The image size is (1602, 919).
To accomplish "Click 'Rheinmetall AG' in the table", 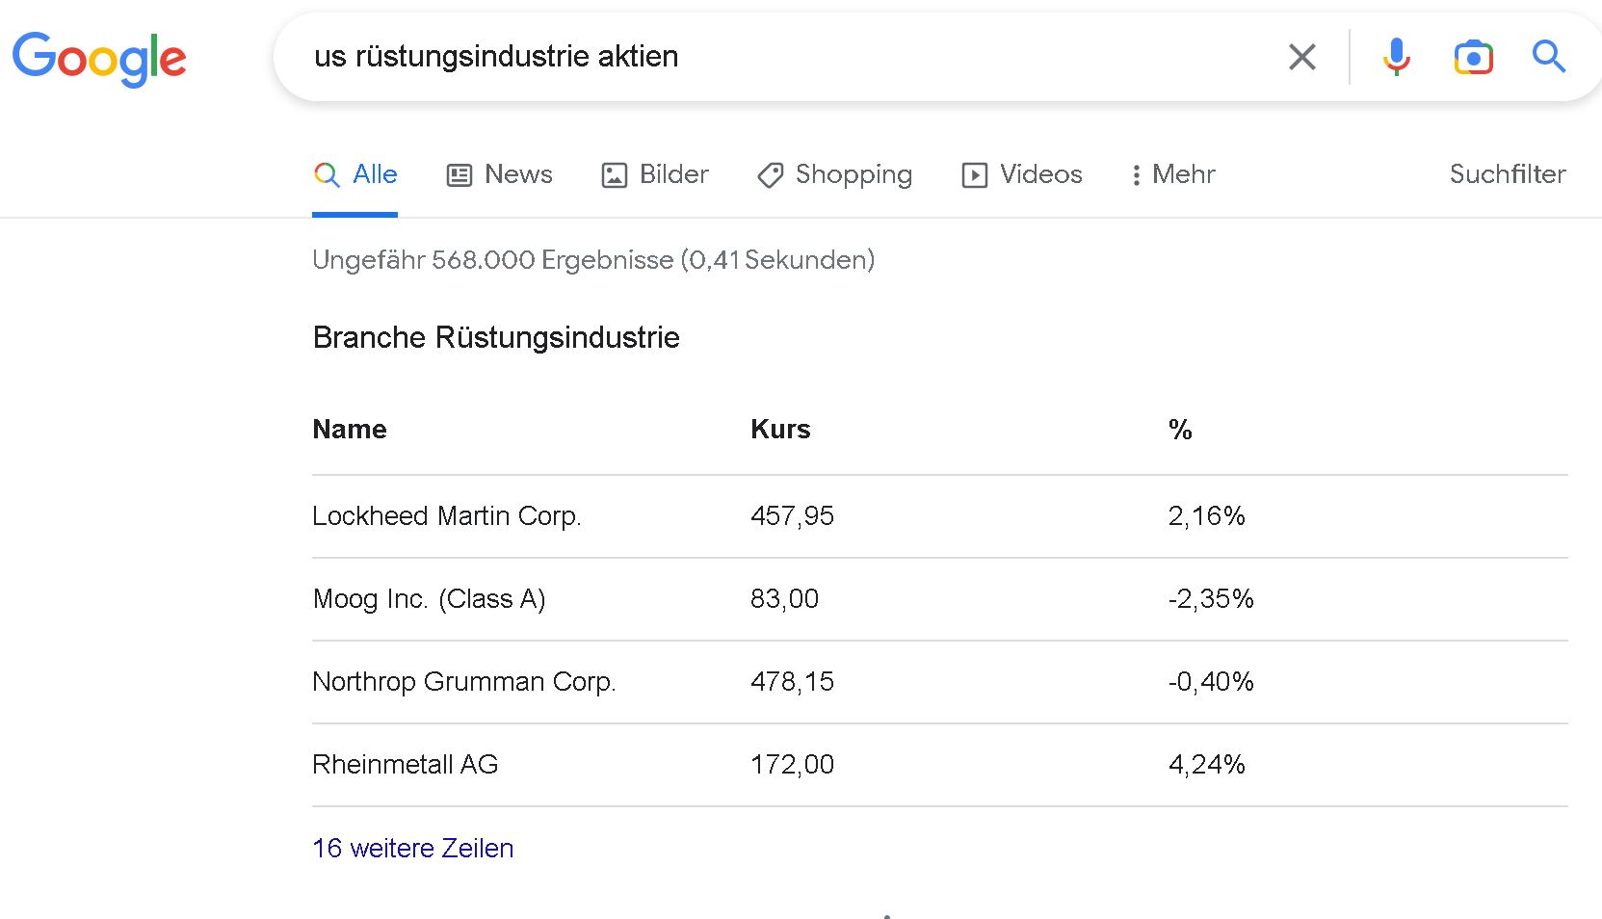I will (406, 765).
